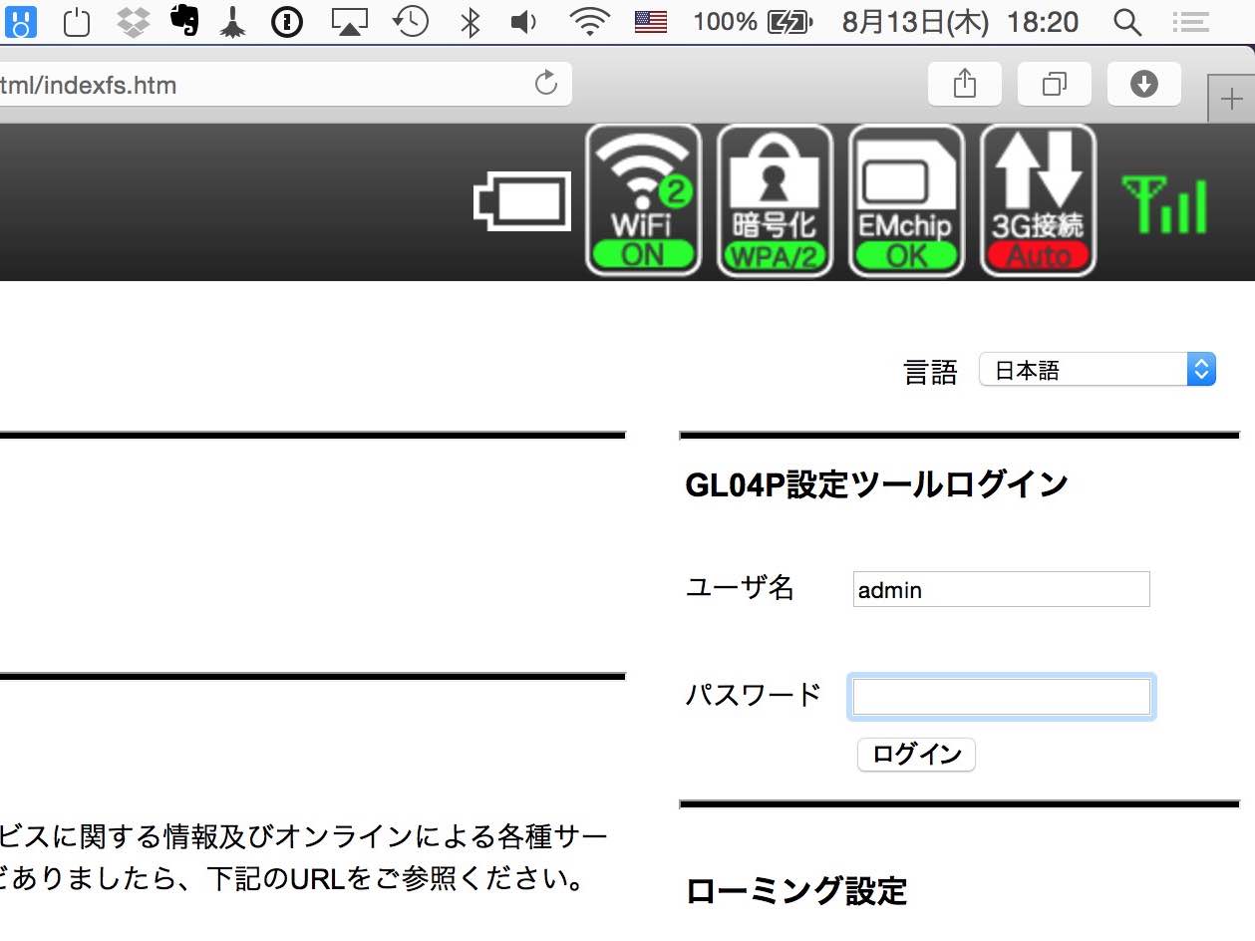Viewport: 1255px width, 941px height.
Task: Open the power-button shaped menu bar icon
Action: tap(77, 21)
